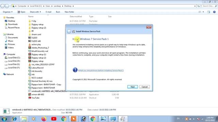Sort by the Name column header
Viewport: 218px width, 122px height.
(31, 17)
